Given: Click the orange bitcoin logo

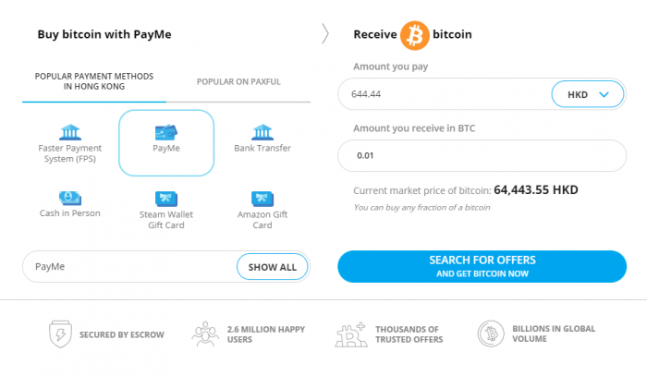Looking at the screenshot, I should [415, 35].
